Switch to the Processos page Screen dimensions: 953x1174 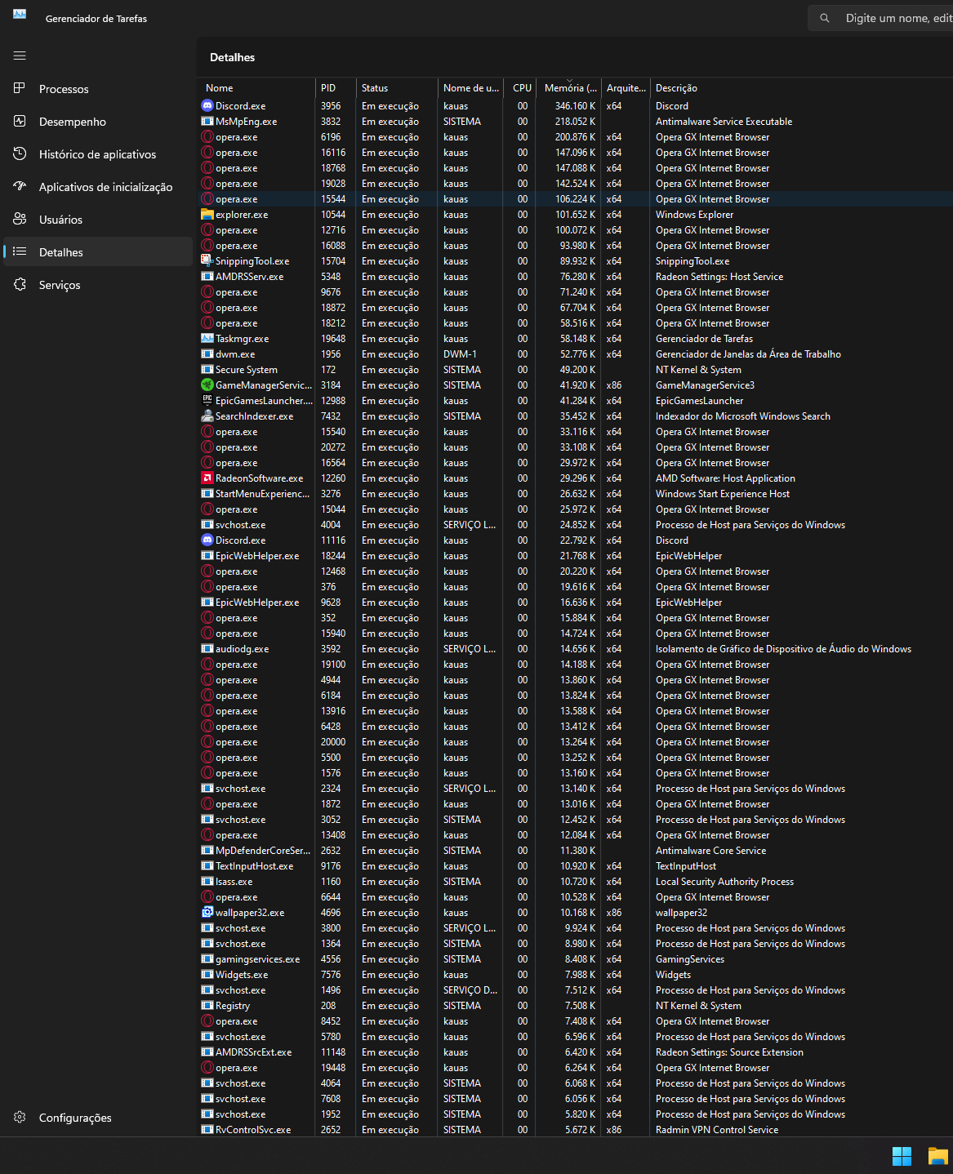(x=98, y=89)
